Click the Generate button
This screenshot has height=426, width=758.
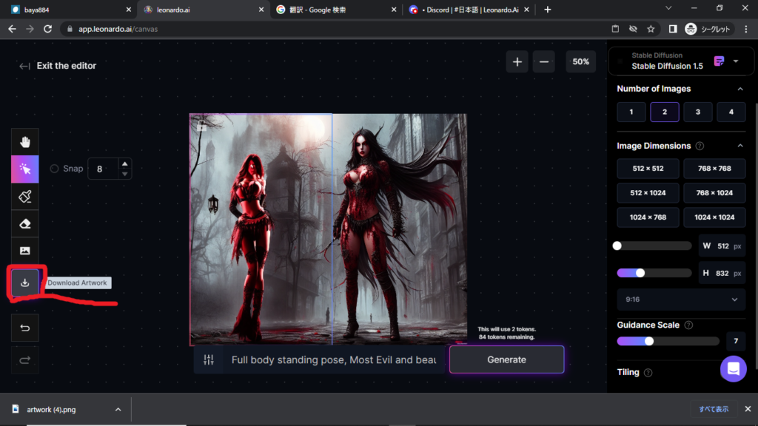(506, 360)
